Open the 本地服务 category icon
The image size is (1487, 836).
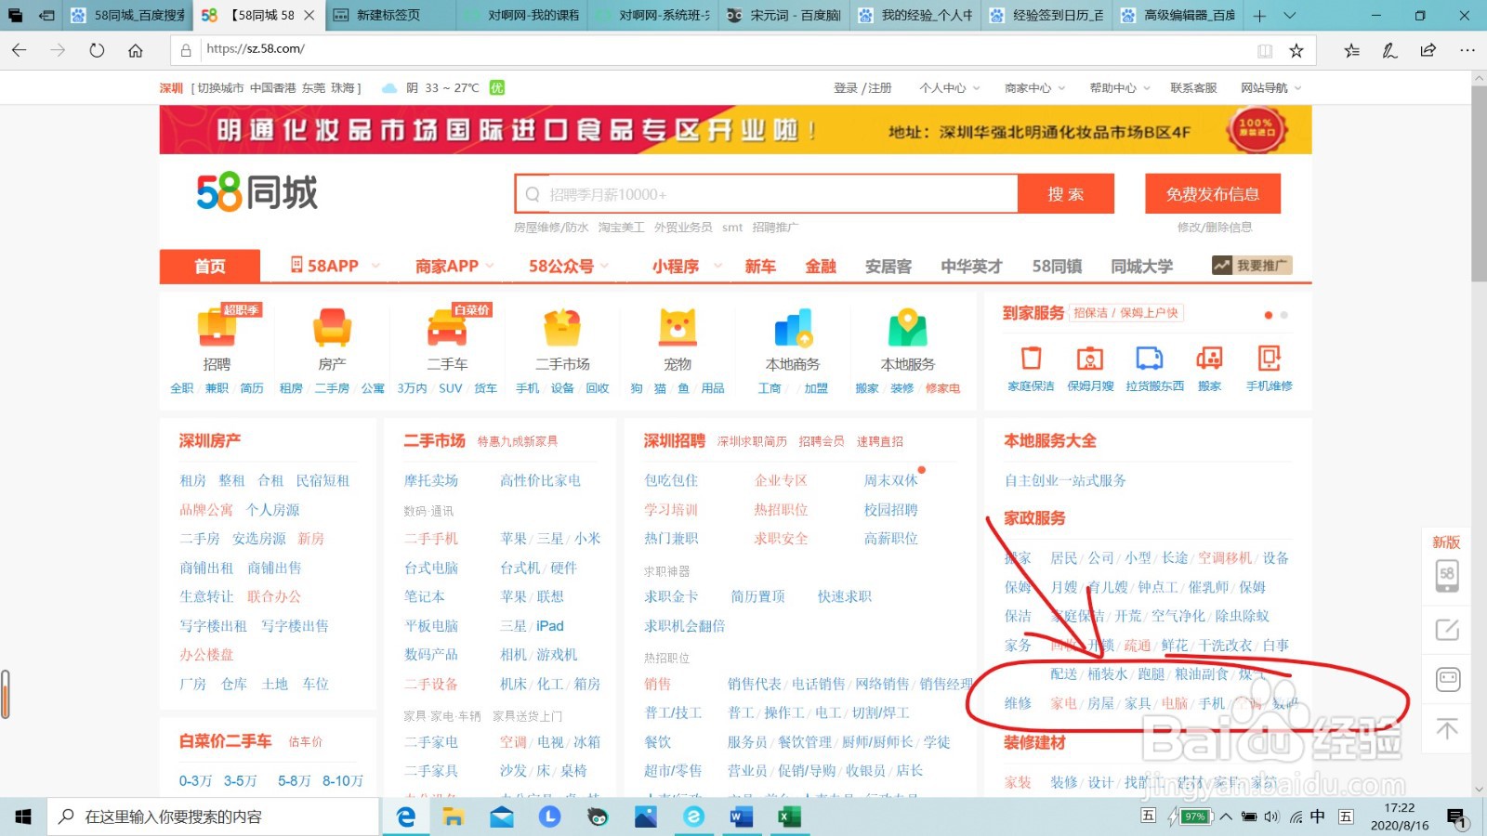tap(908, 328)
